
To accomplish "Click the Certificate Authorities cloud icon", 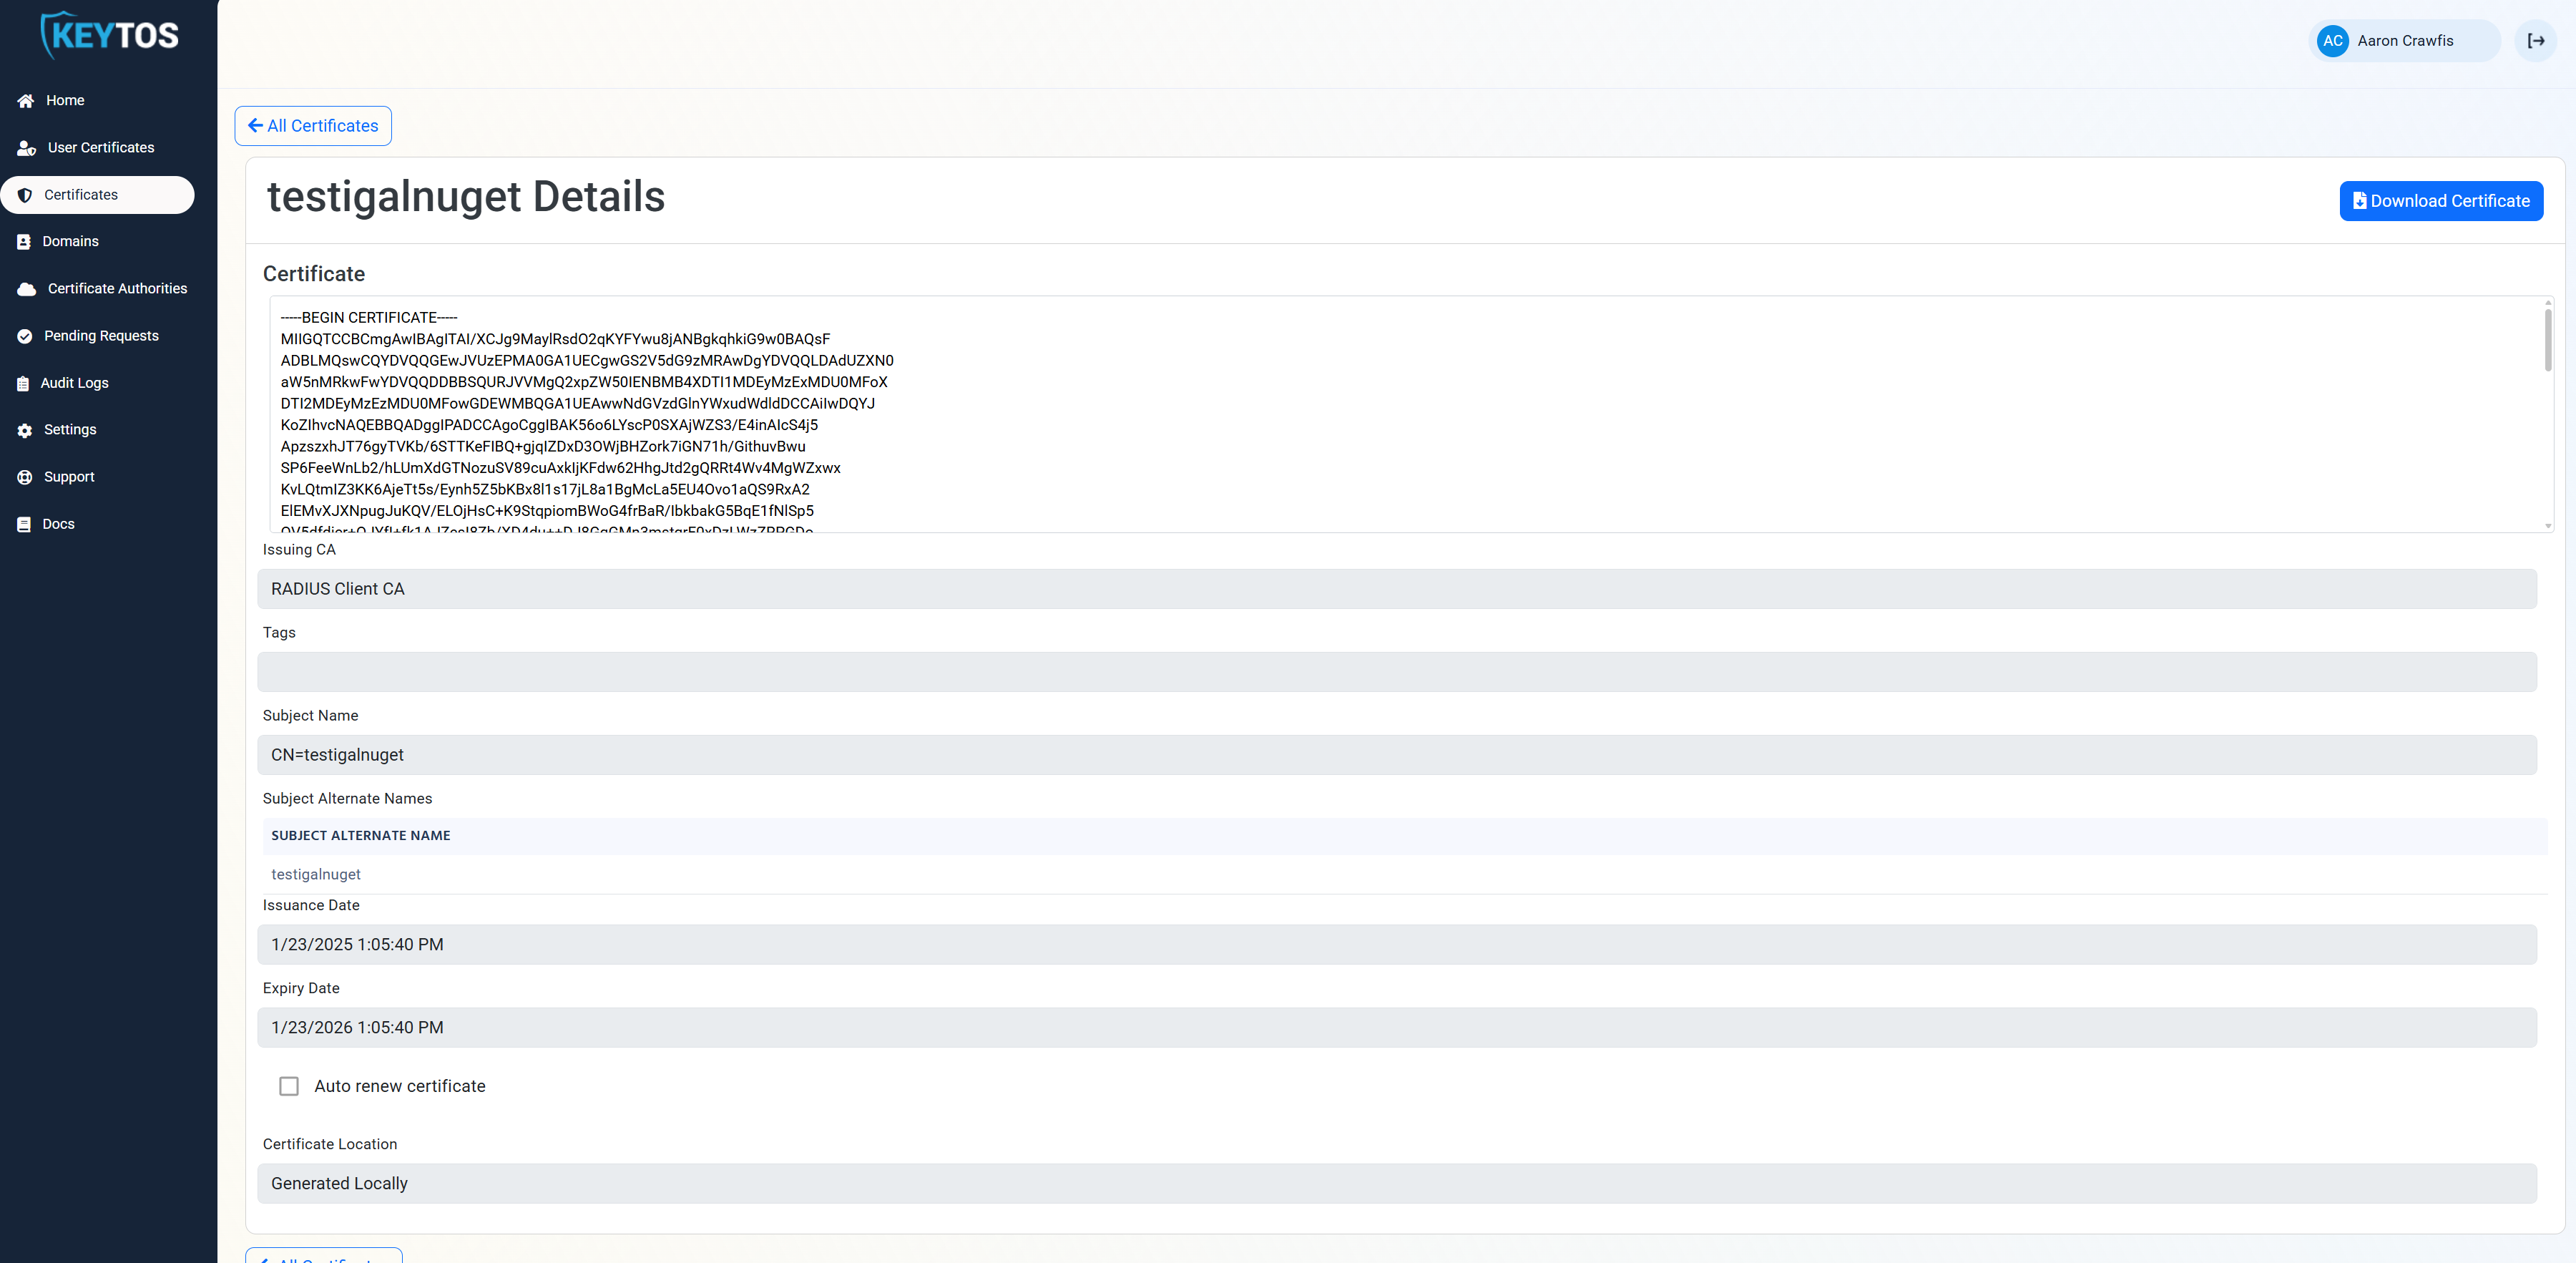I will (27, 289).
